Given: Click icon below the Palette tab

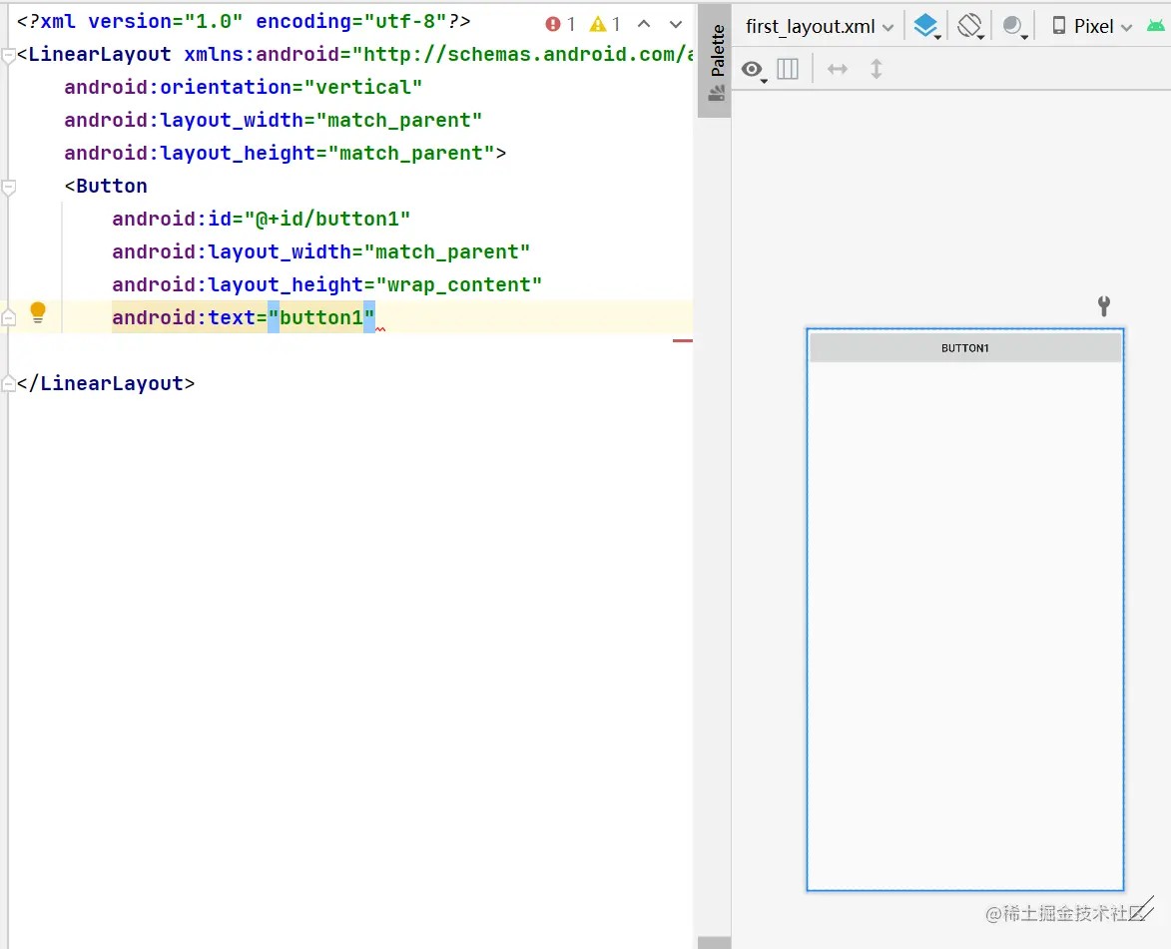Looking at the screenshot, I should (716, 94).
